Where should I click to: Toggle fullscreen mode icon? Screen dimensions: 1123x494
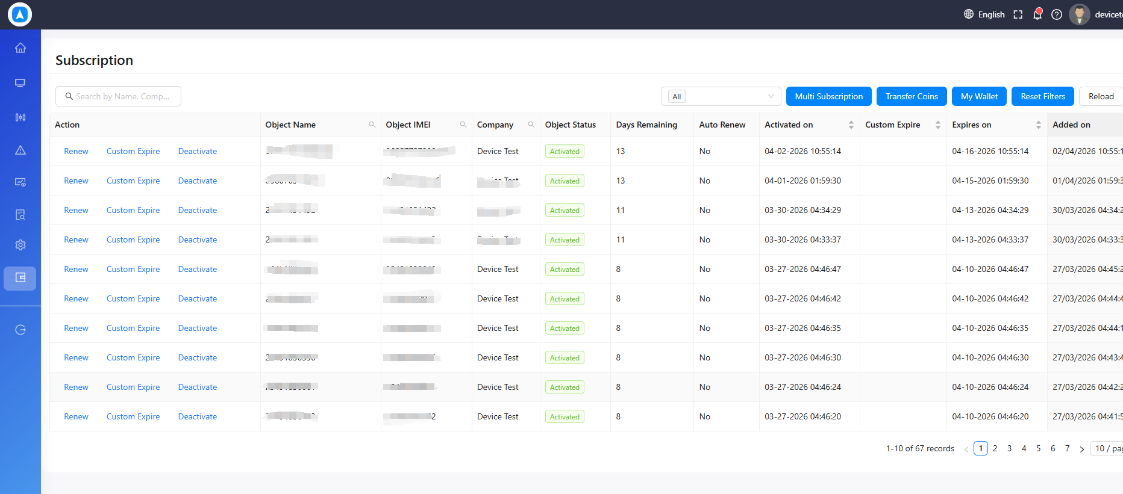coord(1018,14)
